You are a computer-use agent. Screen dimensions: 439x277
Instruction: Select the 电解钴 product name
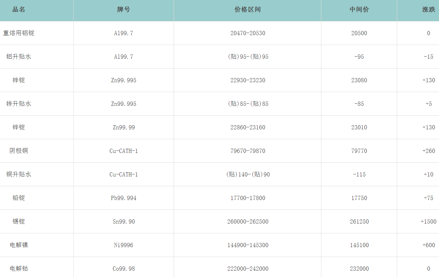tap(19, 269)
